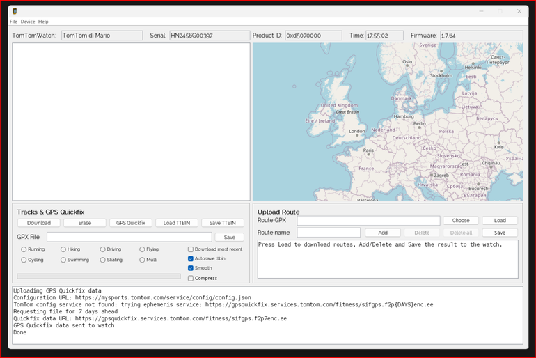The width and height of the screenshot is (536, 358).
Task: Click the Time field
Action: tap(384, 36)
